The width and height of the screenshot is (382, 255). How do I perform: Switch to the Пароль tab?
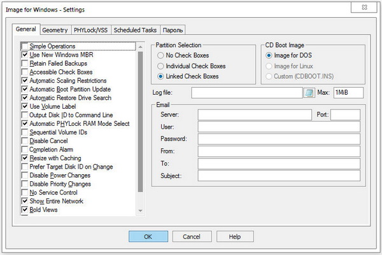tap(173, 30)
